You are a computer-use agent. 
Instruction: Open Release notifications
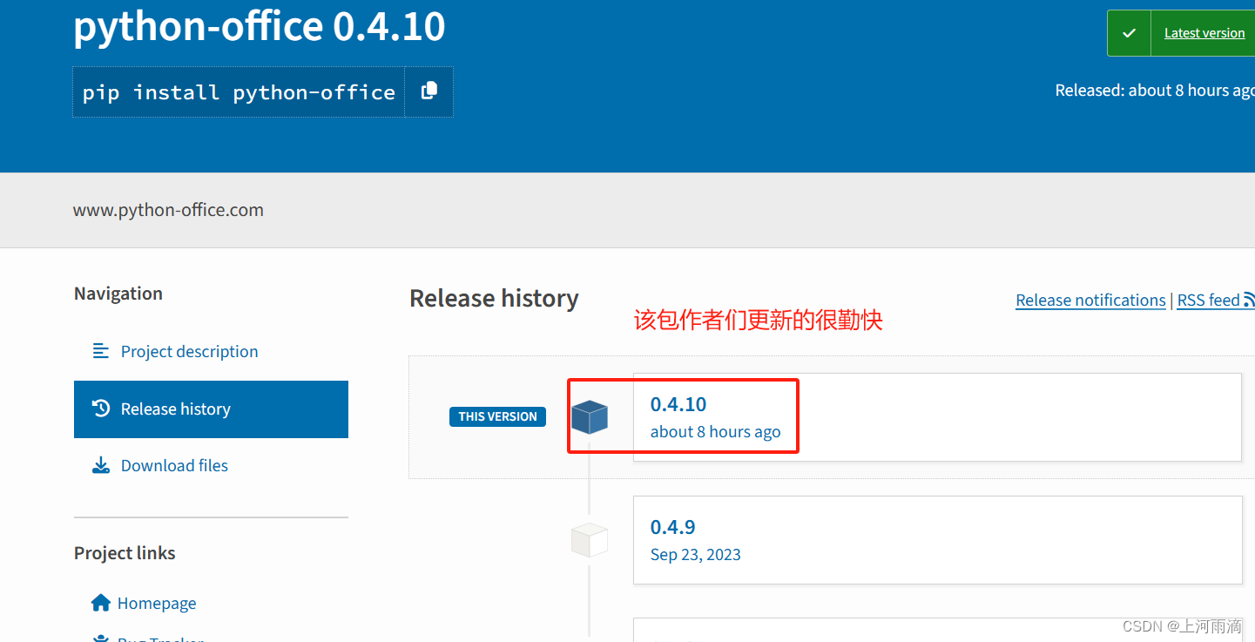(x=1090, y=300)
